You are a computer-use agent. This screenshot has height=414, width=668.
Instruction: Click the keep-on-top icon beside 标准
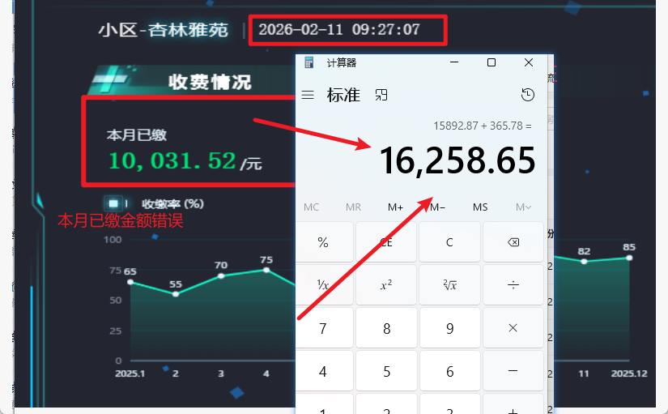pos(381,95)
